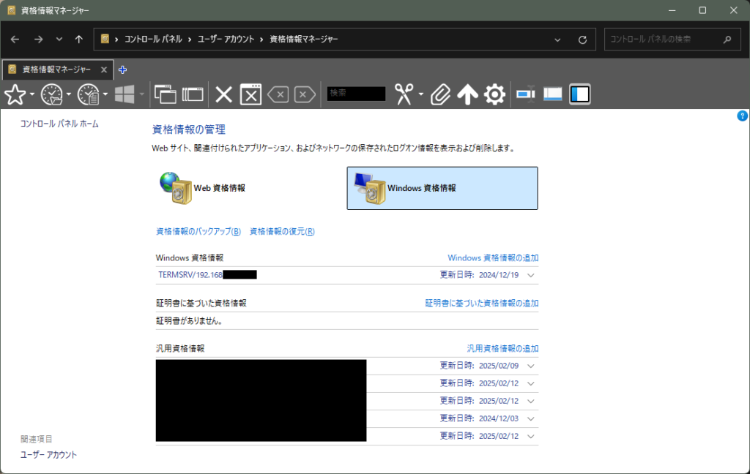Image resolution: width=750 pixels, height=474 pixels.
Task: Click 資格情報マネージャー in breadcrumb
Action: click(x=304, y=39)
